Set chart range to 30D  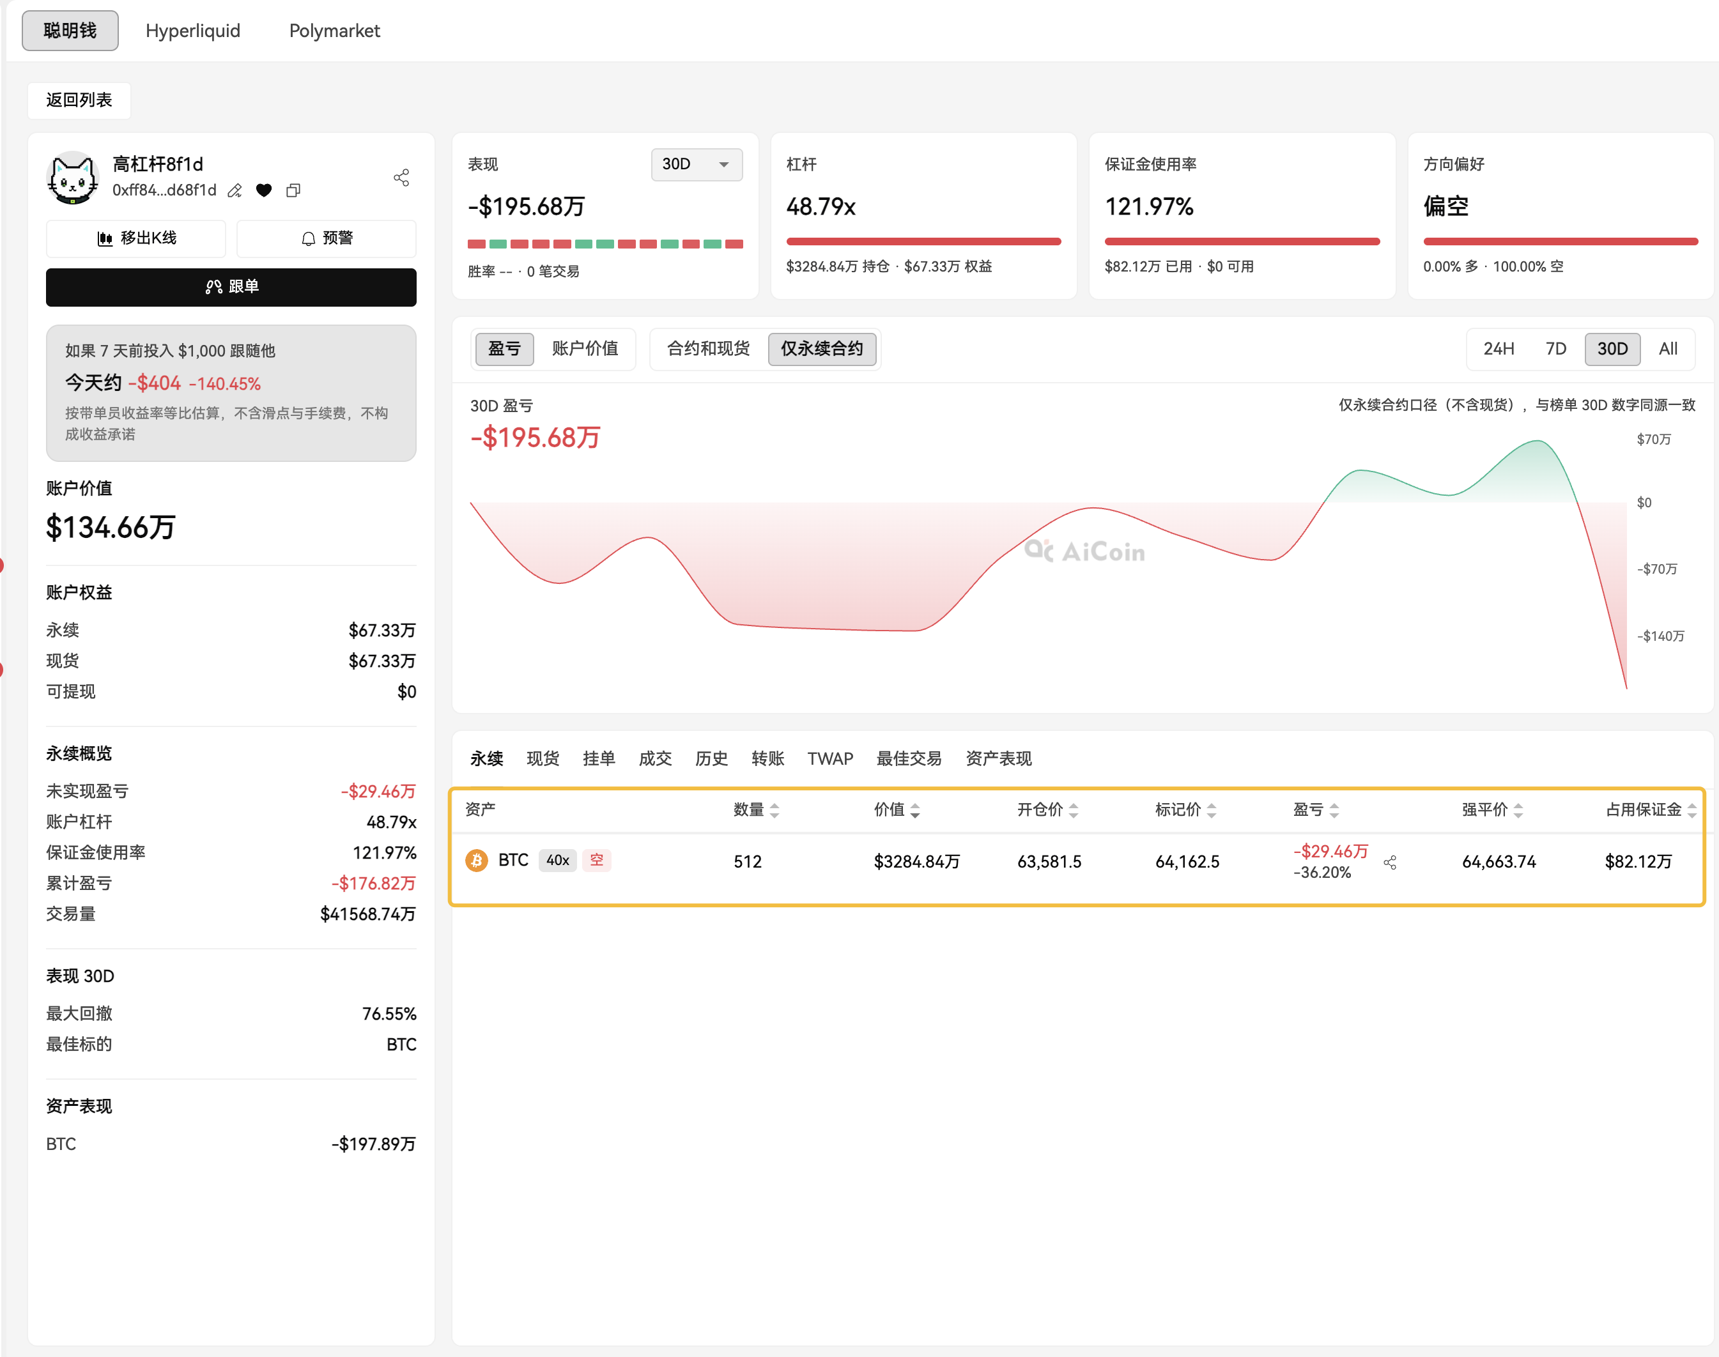(1612, 349)
